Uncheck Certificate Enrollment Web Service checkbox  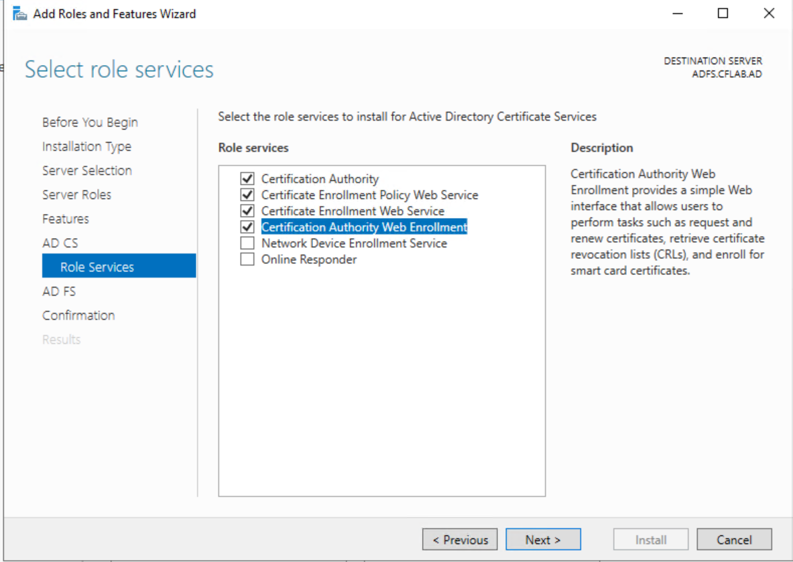point(247,211)
